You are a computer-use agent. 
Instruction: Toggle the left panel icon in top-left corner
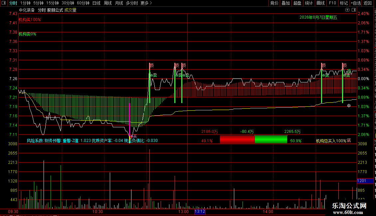coord(4,3)
